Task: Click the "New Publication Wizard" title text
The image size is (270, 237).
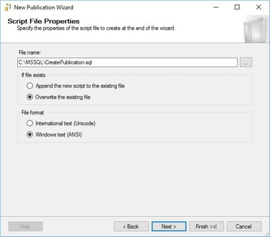Action: coord(43,7)
